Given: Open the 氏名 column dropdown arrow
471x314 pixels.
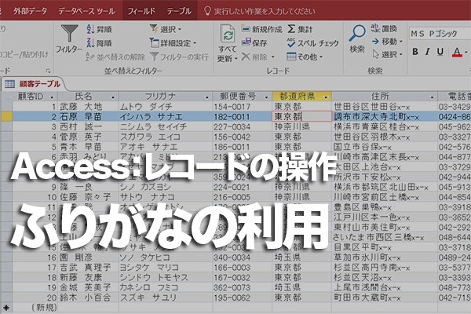Looking at the screenshot, I should 113,97.
